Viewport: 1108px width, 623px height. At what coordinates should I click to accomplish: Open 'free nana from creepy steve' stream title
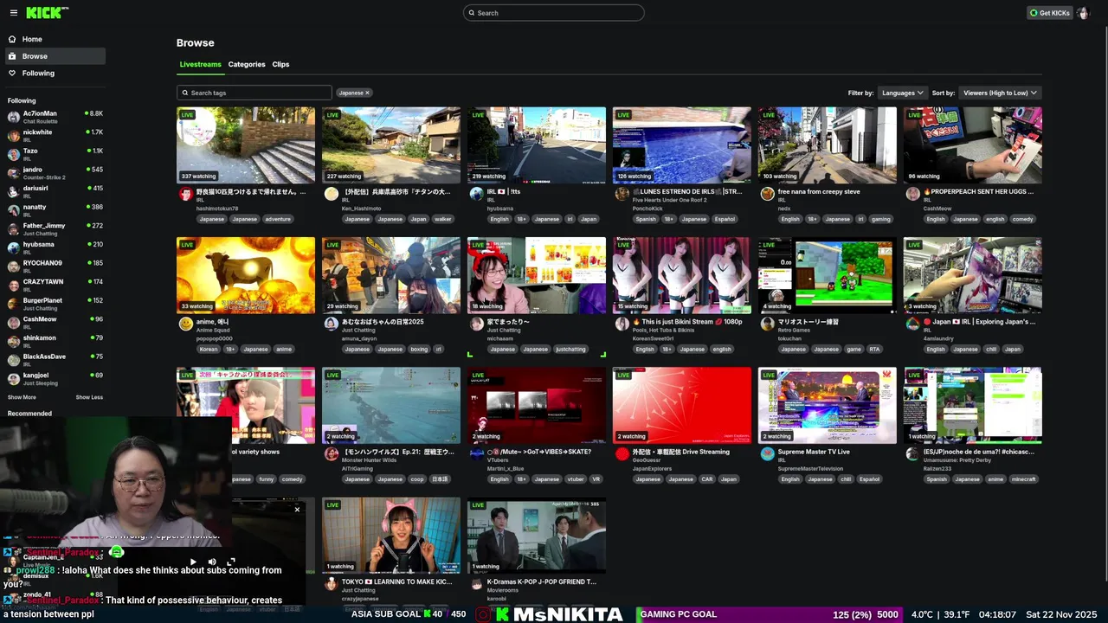tap(819, 191)
